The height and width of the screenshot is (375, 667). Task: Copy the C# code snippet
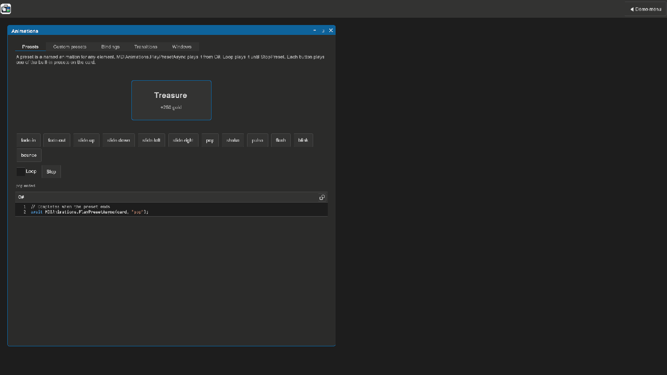click(322, 197)
